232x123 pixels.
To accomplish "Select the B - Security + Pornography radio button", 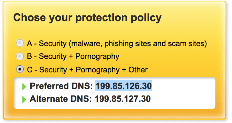I will click(x=20, y=56).
